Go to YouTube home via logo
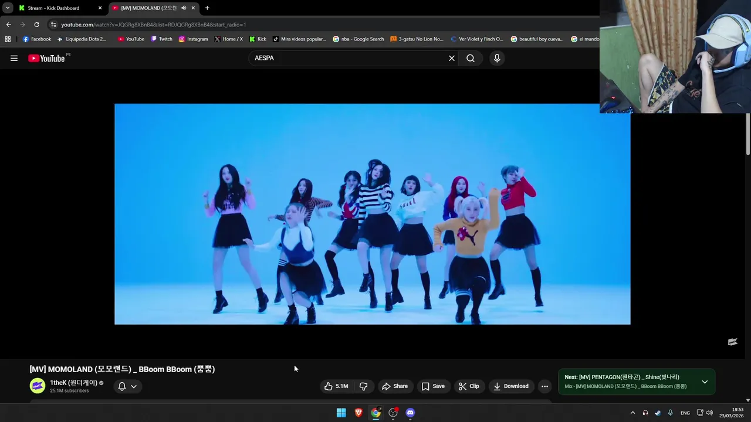The image size is (751, 422). coord(46,58)
